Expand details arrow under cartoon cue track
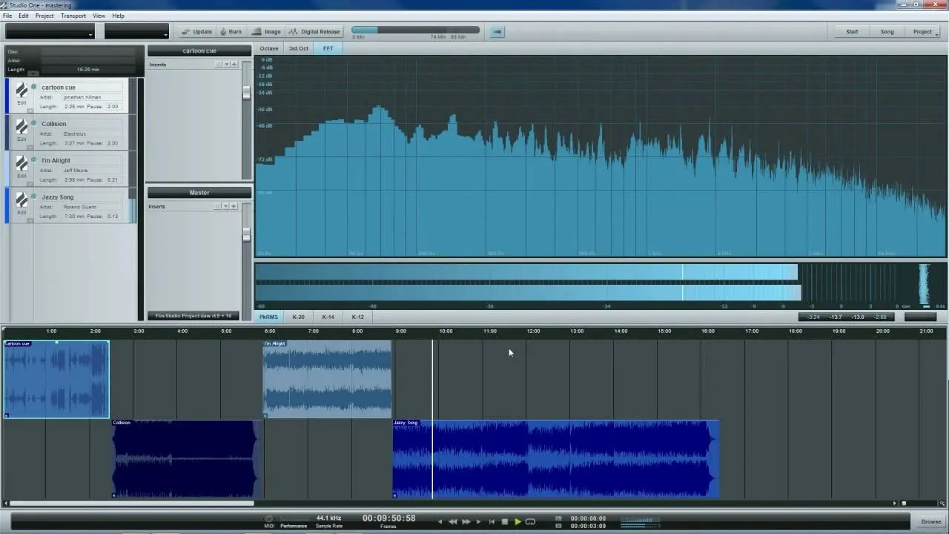This screenshot has height=534, width=949. click(x=30, y=111)
